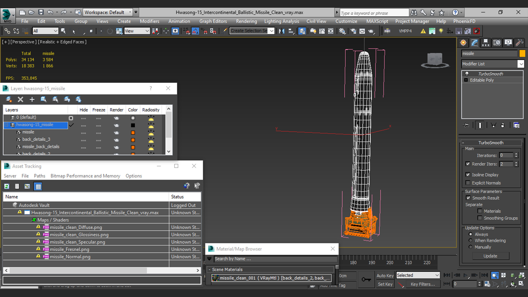This screenshot has width=528, height=297.
Task: Enable Separate by Smoothing Groups checkbox
Action: [x=480, y=218]
